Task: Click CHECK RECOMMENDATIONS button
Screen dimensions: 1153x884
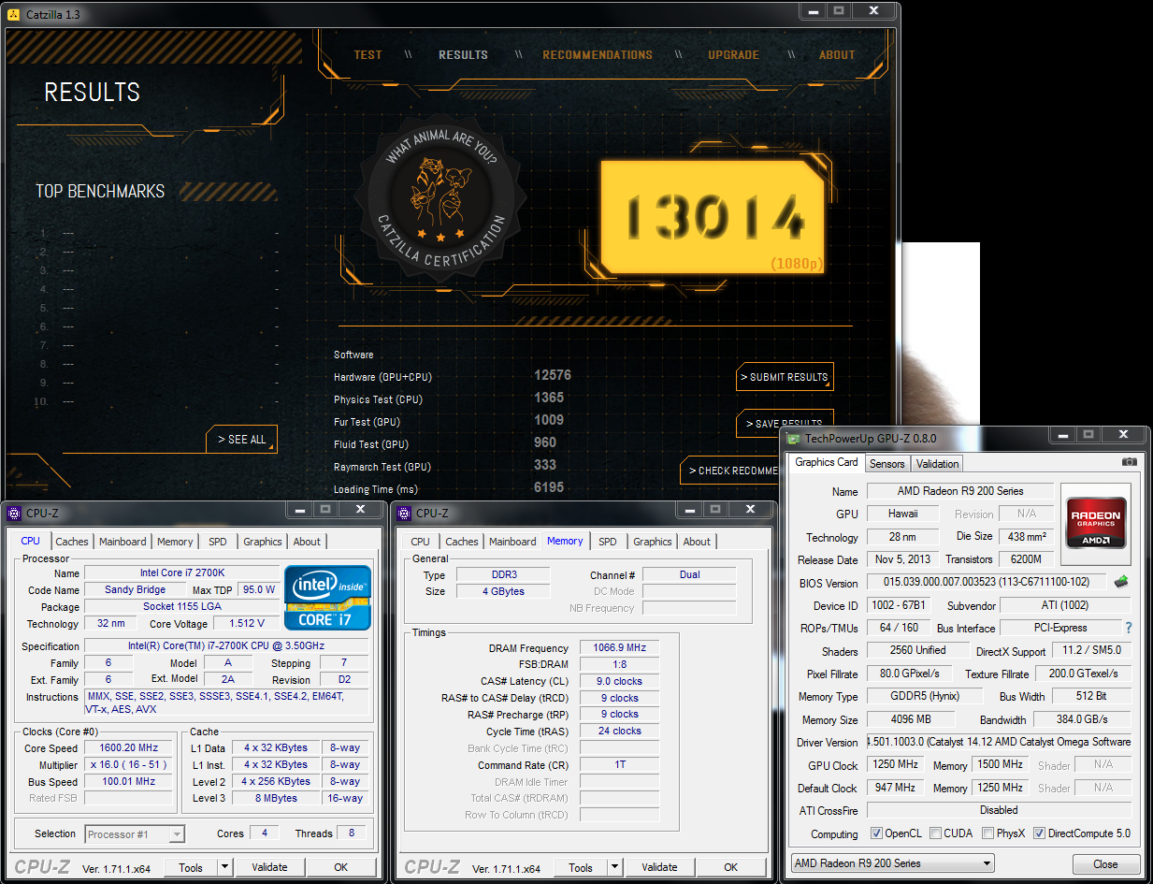Action: coord(731,471)
